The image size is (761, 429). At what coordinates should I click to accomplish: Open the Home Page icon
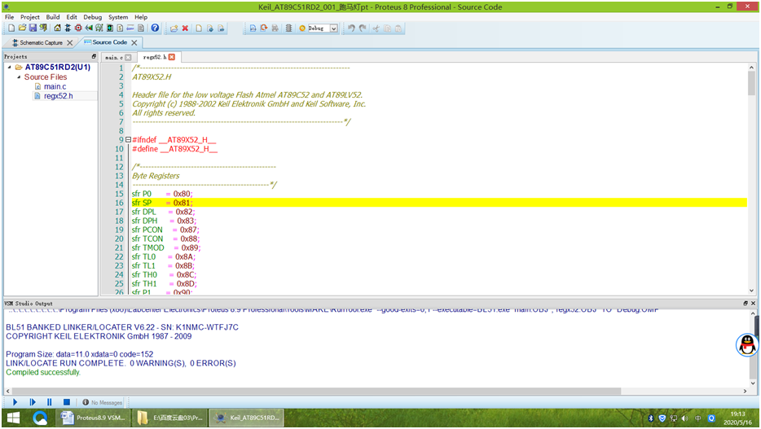coord(57,28)
